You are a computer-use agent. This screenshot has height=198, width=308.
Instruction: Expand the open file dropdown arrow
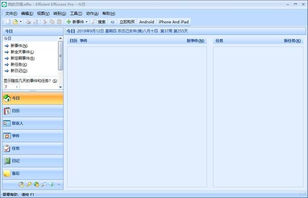[x=21, y=21]
